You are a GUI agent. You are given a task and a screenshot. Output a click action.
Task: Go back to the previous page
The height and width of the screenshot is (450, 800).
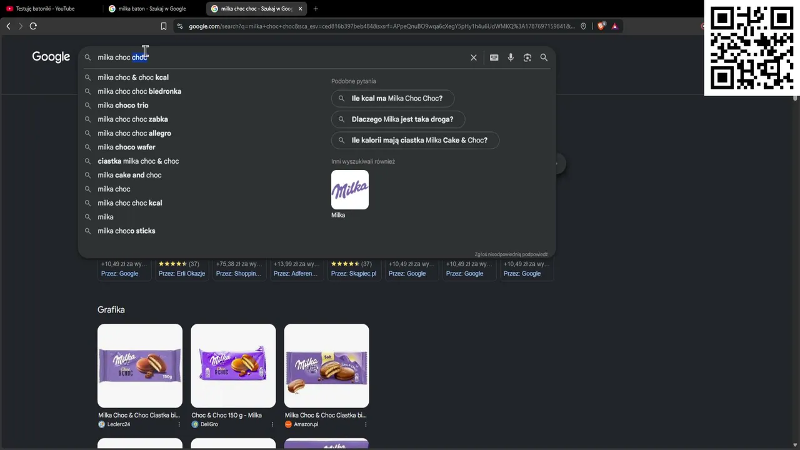point(8,26)
